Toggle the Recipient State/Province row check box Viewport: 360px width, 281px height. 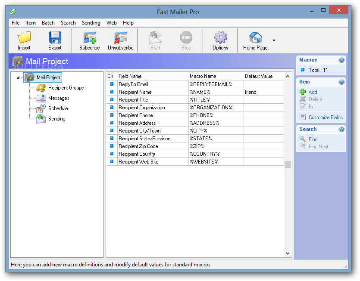[112, 138]
